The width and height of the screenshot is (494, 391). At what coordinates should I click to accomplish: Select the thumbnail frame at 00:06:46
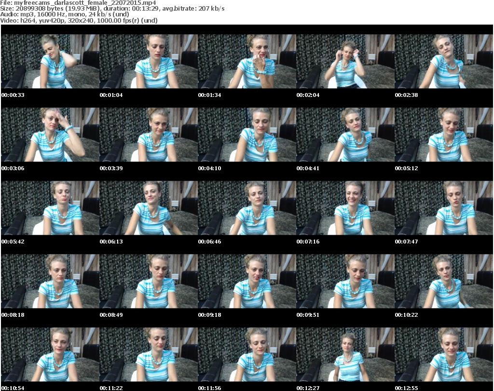click(247, 208)
